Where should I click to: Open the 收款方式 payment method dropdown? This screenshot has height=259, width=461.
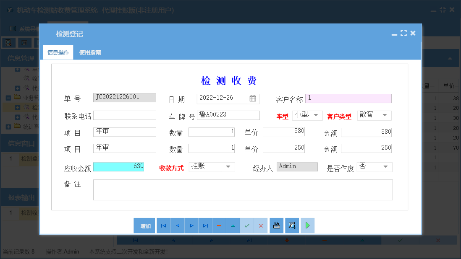tap(229, 167)
